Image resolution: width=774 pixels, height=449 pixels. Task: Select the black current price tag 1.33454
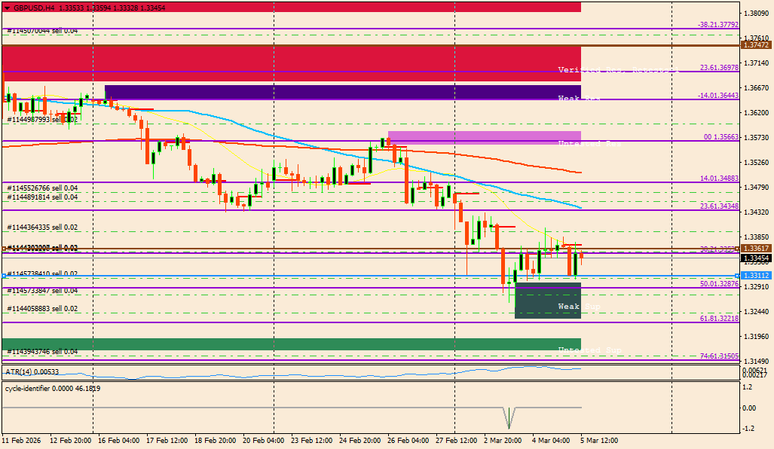coord(756,258)
